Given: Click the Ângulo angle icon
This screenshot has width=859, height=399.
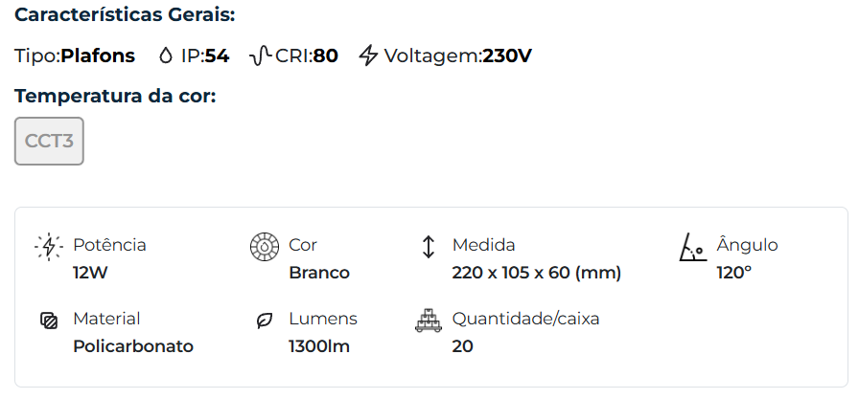Looking at the screenshot, I should (692, 247).
